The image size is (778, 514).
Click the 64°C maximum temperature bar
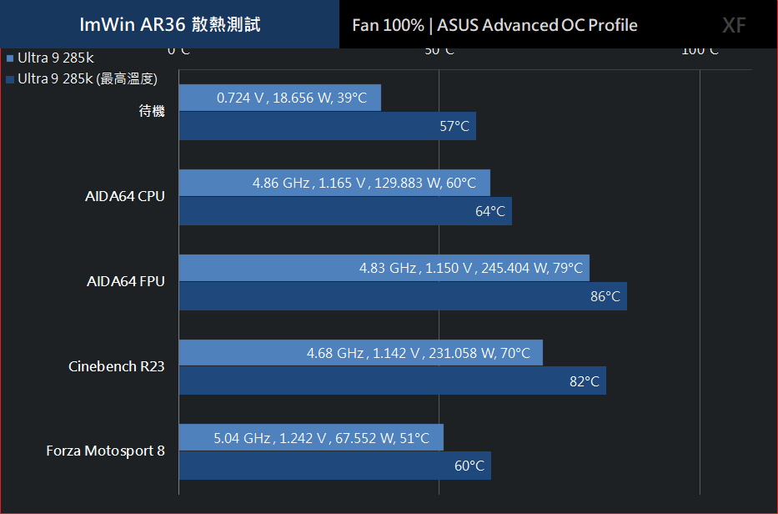coord(345,211)
